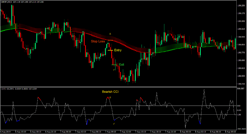This screenshot has width=247, height=134.
Task: Click the Exit text label
Action: pos(122,65)
